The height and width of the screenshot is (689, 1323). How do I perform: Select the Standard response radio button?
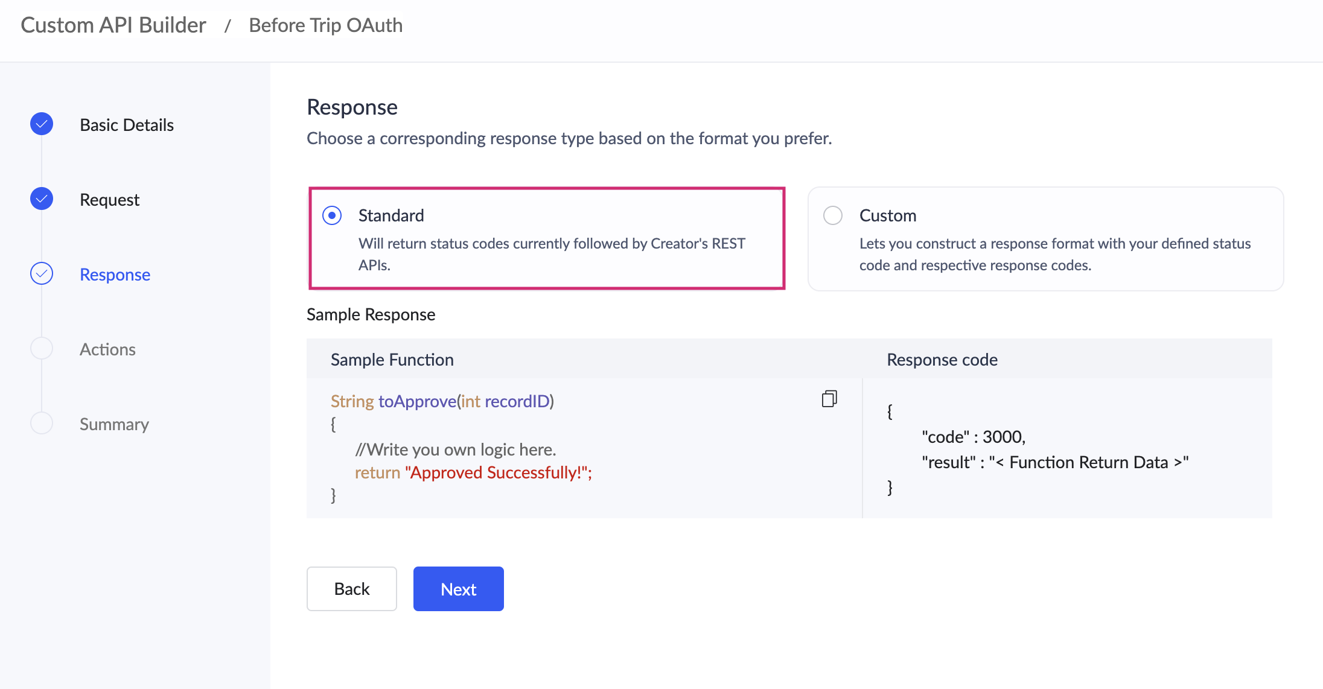coord(332,215)
